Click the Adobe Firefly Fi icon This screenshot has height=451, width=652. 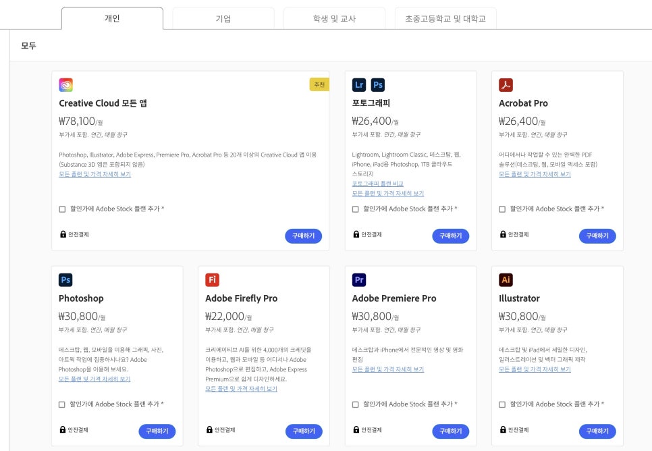tap(213, 280)
